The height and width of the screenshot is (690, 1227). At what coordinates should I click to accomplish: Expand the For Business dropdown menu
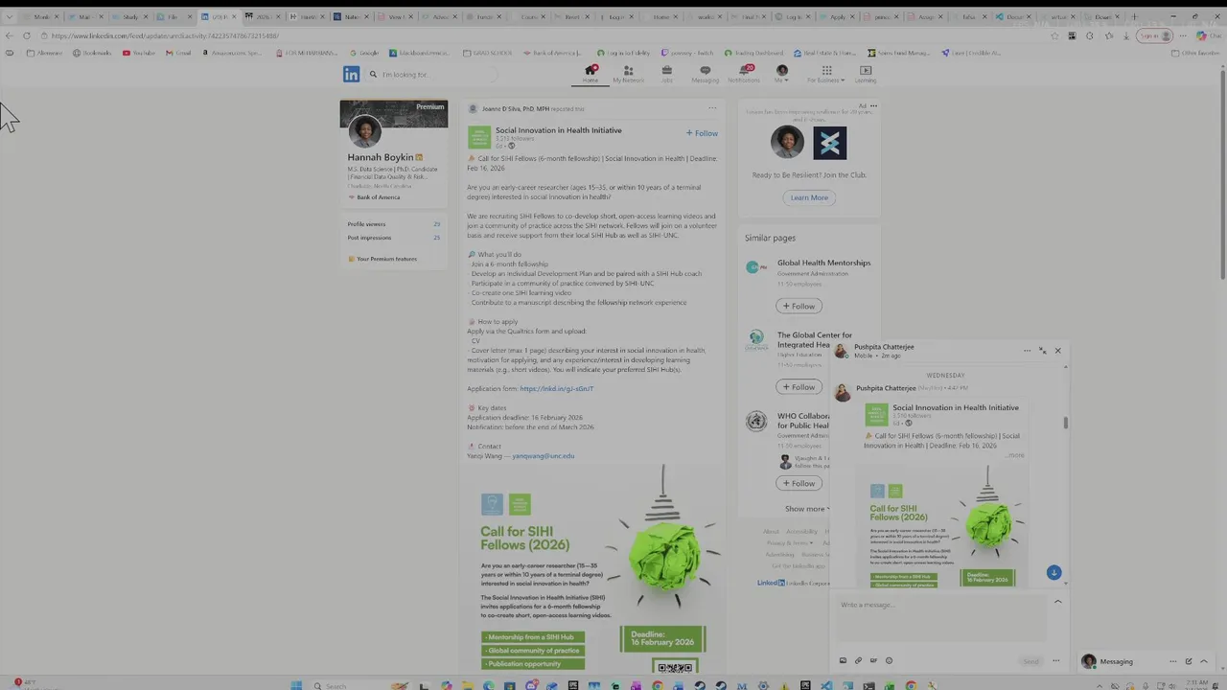point(826,74)
